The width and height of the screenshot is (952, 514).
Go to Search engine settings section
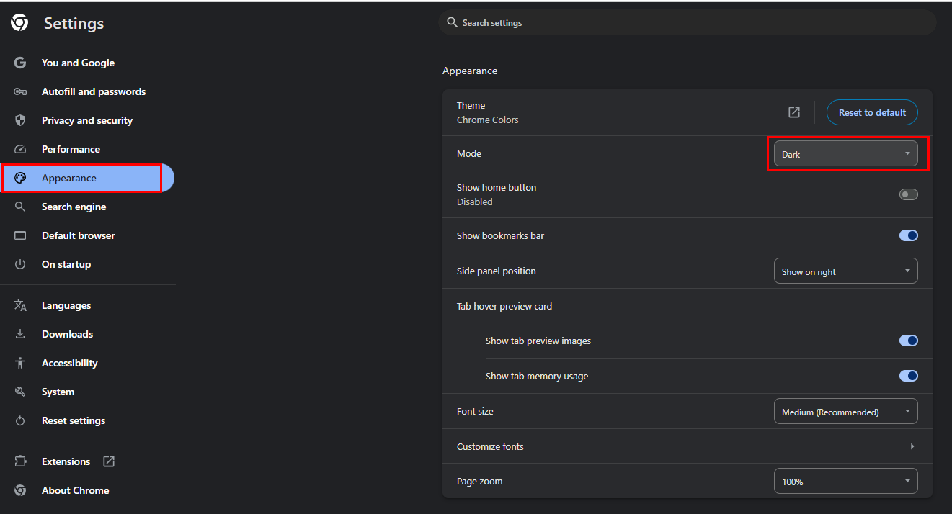click(74, 207)
